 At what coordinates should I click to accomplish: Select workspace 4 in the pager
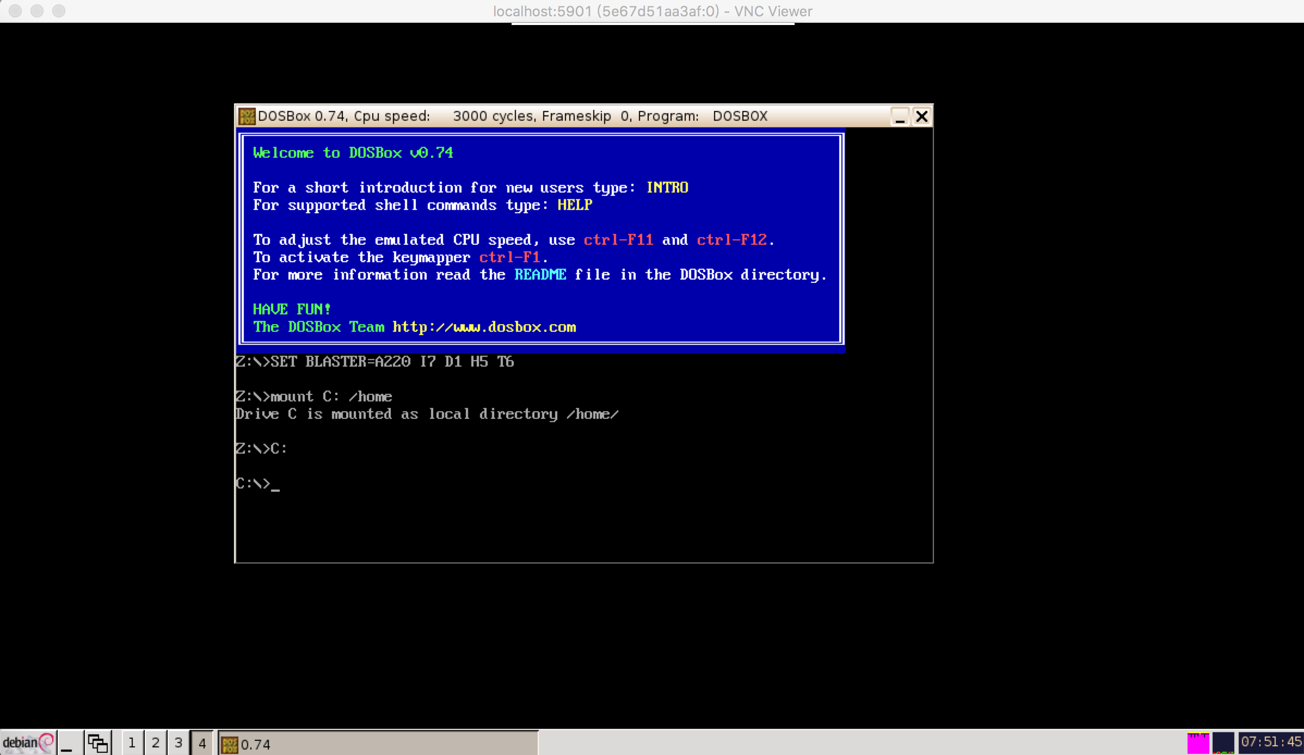[x=202, y=743]
